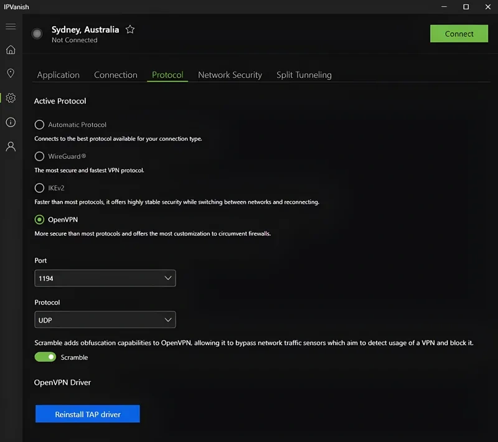
Task: Click the Sydney, Australia location name
Action: coord(85,29)
